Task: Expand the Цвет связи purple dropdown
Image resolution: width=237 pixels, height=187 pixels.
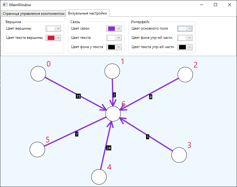Action: coord(114,29)
